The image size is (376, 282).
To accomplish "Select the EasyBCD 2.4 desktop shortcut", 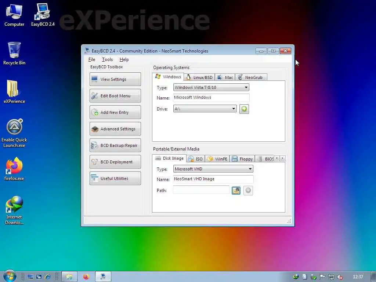I will pos(43,15).
